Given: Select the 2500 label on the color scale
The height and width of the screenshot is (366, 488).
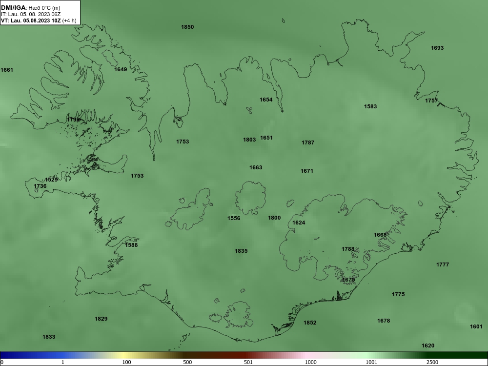Looking at the screenshot, I should point(432,362).
